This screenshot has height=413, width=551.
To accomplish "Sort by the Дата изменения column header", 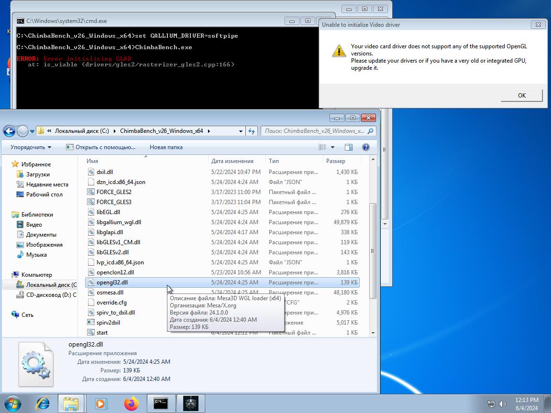I will [x=236, y=161].
